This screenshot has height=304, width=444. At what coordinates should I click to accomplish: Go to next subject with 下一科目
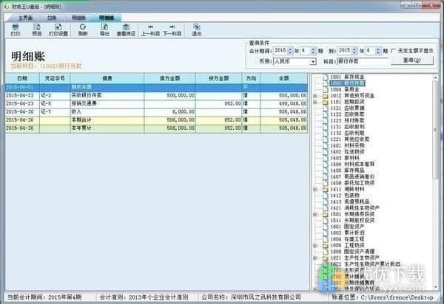click(172, 30)
